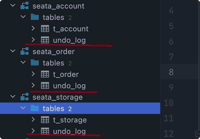Image resolution: width=200 pixels, height=139 pixels.
Task: Select the t_order table
Action: pyautogui.click(x=66, y=74)
